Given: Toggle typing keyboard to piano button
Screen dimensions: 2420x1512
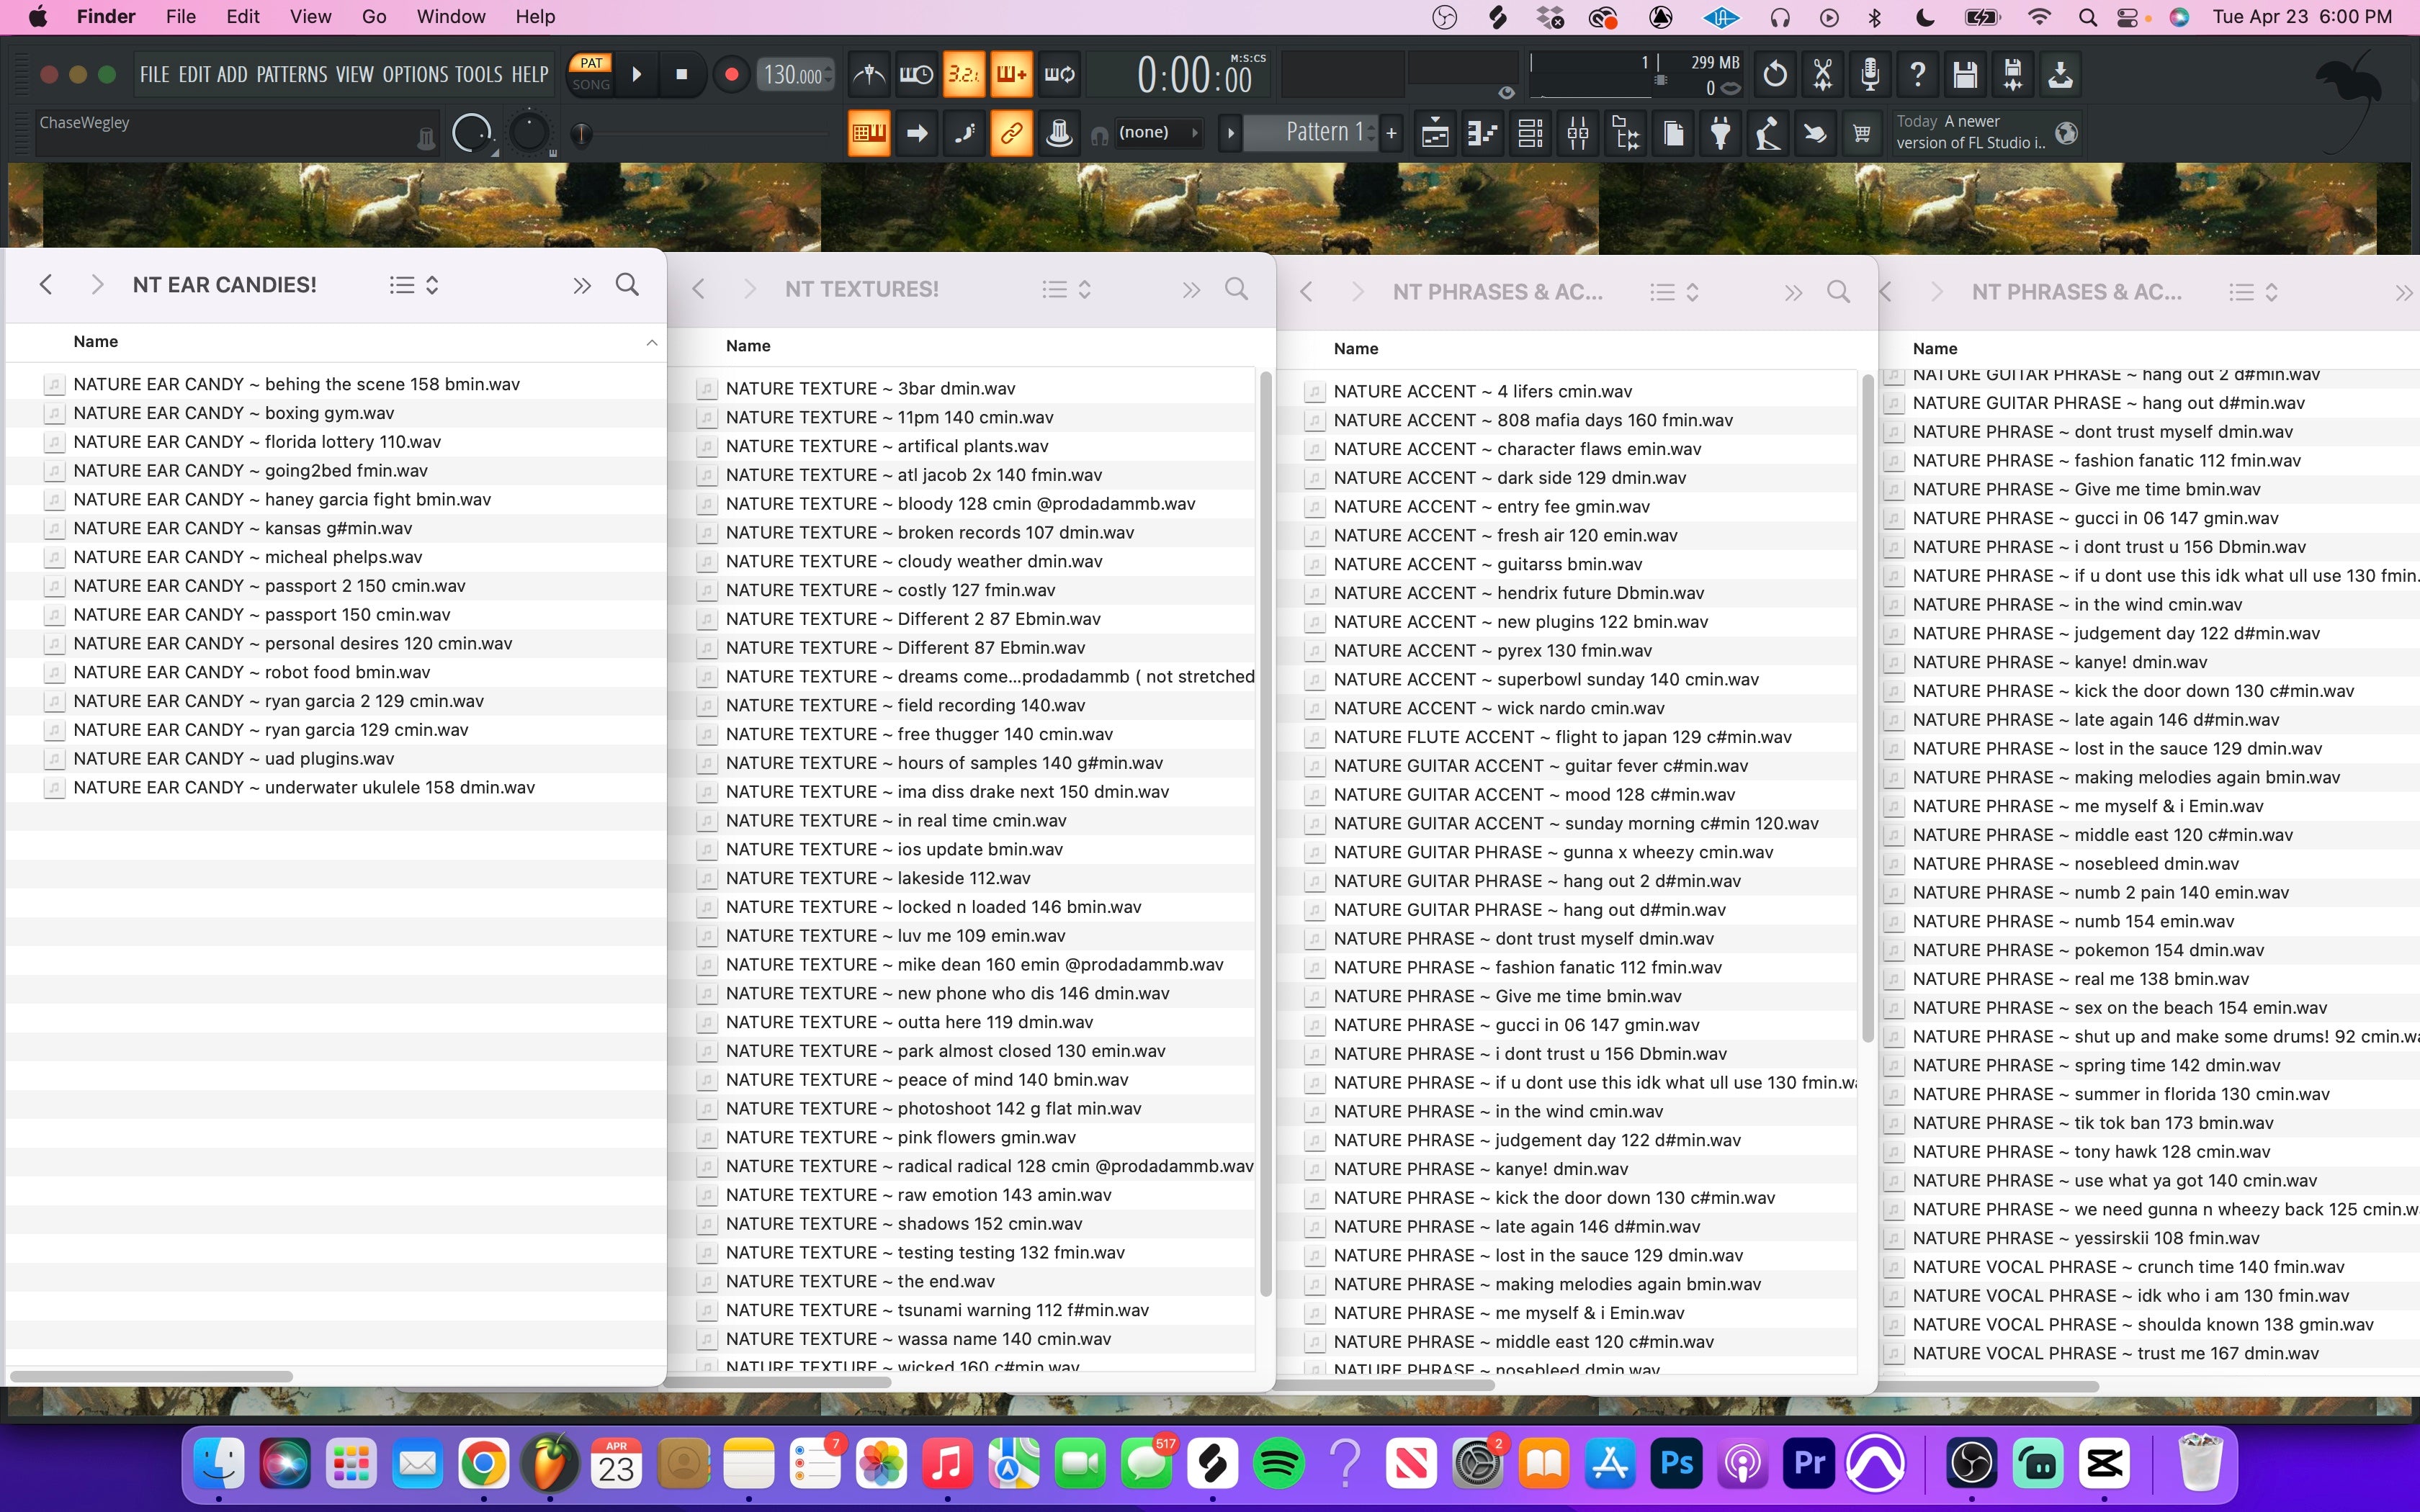Looking at the screenshot, I should click(868, 133).
